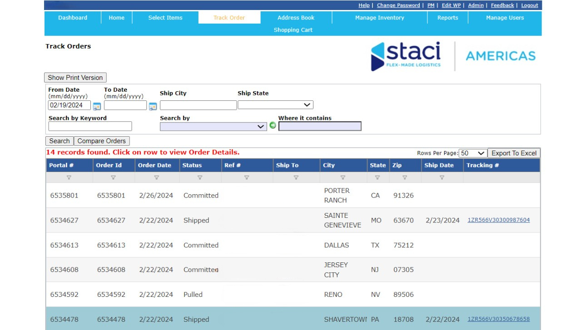Go to the Dashboard tab
586x330 pixels.
(x=73, y=18)
